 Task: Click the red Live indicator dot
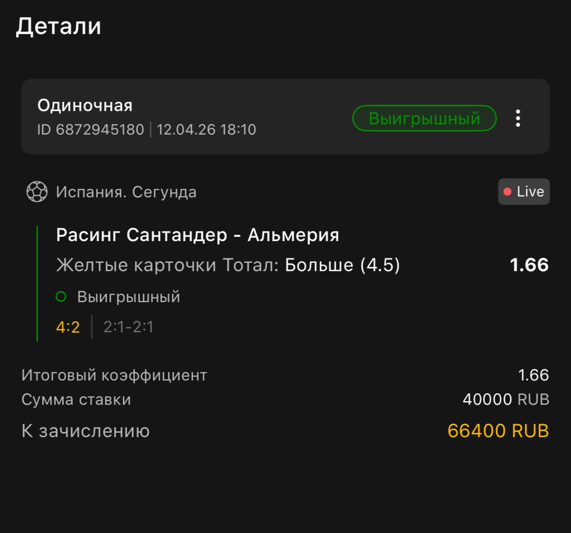coord(507,192)
